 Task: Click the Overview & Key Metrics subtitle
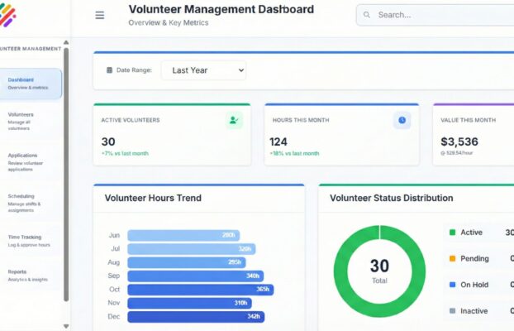point(169,22)
